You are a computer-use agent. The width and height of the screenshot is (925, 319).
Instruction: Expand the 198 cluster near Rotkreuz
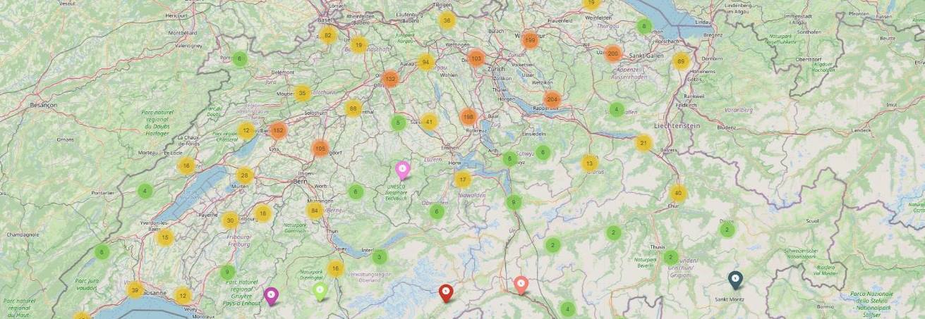coord(468,117)
